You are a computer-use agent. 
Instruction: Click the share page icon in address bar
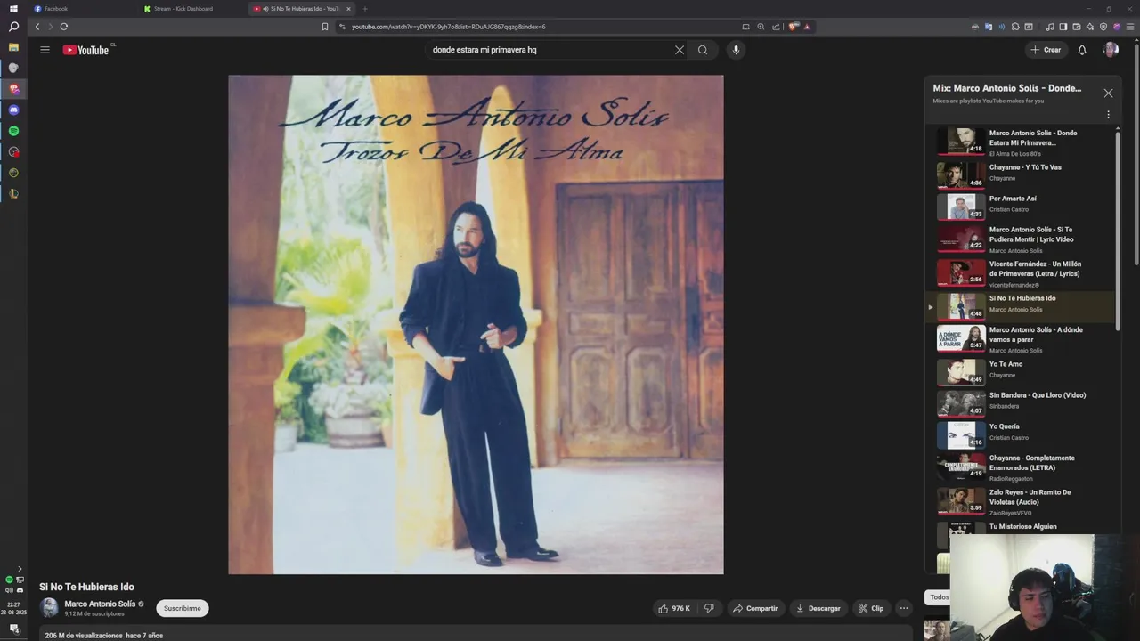777,27
